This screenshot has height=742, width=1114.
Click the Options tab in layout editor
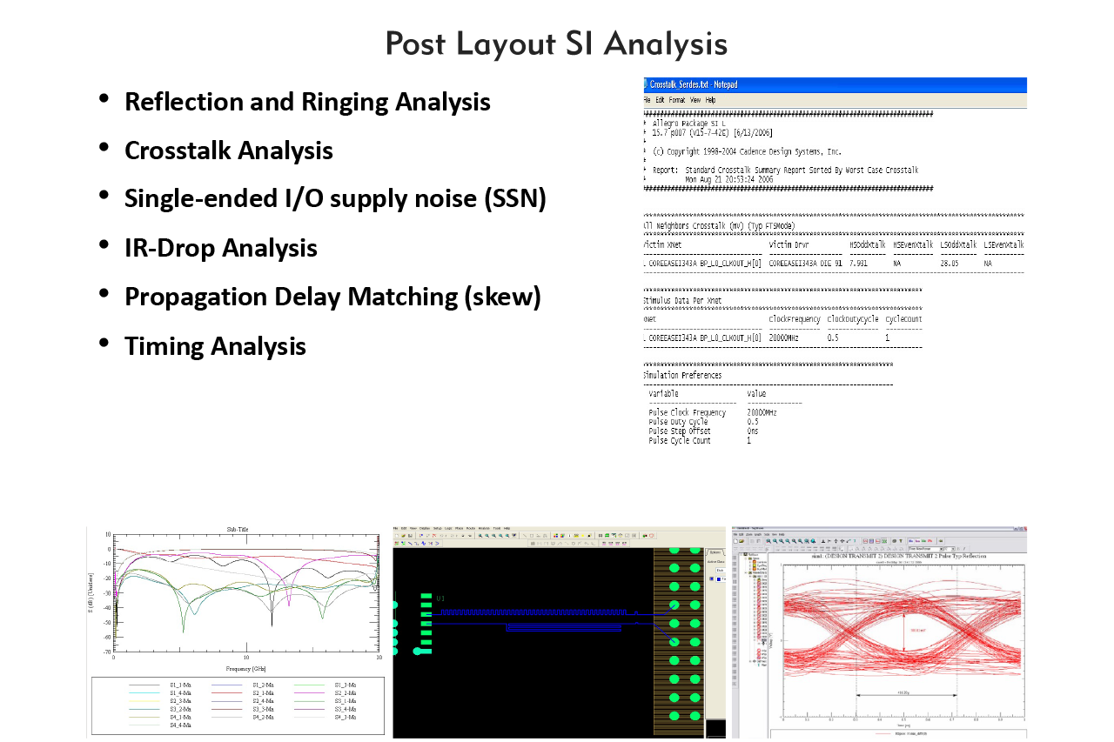[x=715, y=552]
